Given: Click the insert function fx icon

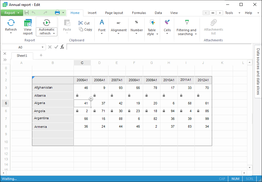Looking at the screenshot, I should [62, 47].
